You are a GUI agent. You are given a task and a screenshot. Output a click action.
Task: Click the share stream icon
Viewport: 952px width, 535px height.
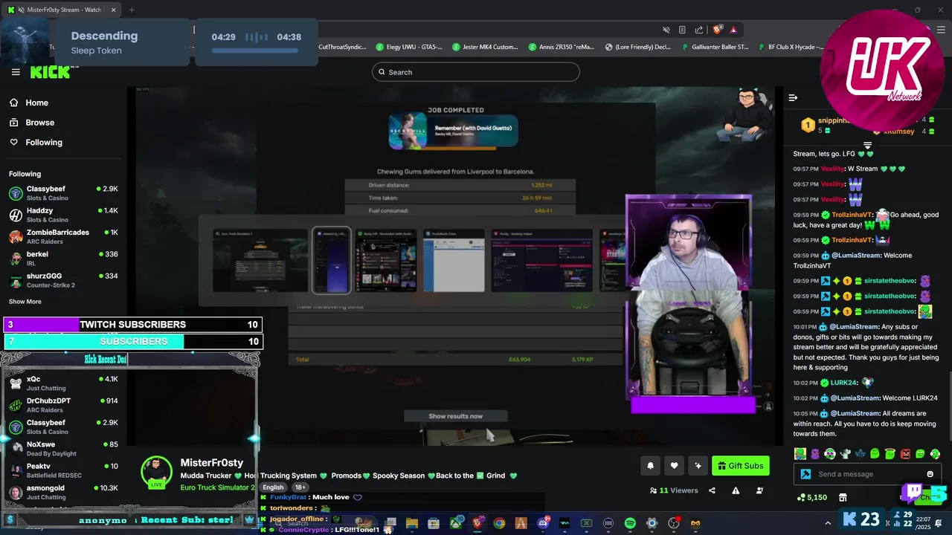point(712,490)
